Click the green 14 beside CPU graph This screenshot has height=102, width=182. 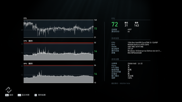click(x=96, y=51)
